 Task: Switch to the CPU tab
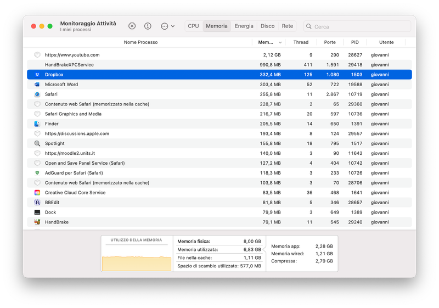[x=194, y=26]
